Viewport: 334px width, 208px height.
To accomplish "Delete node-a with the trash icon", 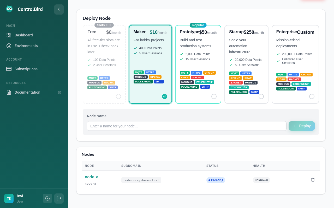I will [313, 180].
